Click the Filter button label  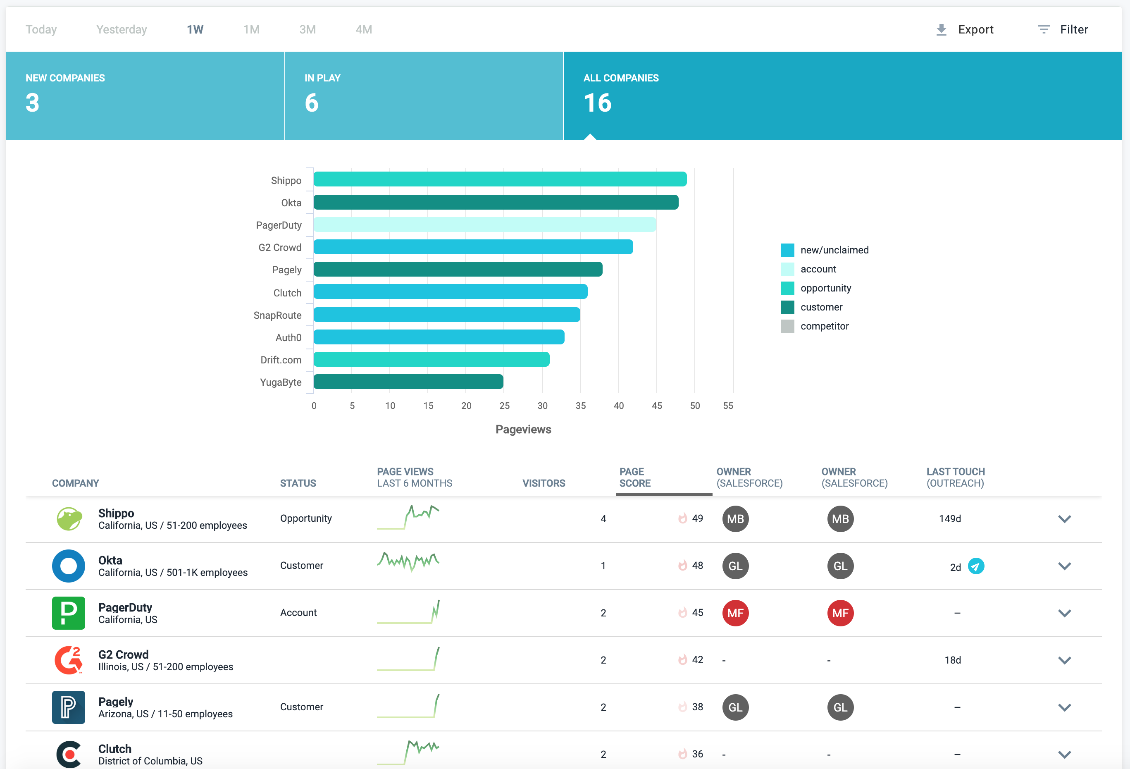[1074, 30]
